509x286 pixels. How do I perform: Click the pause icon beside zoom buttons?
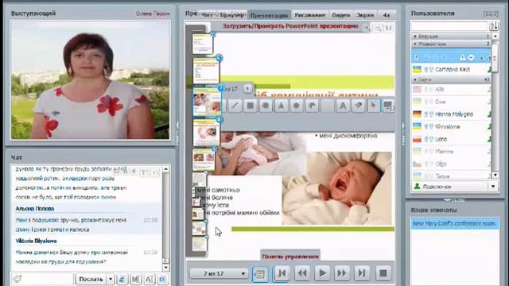point(389,29)
